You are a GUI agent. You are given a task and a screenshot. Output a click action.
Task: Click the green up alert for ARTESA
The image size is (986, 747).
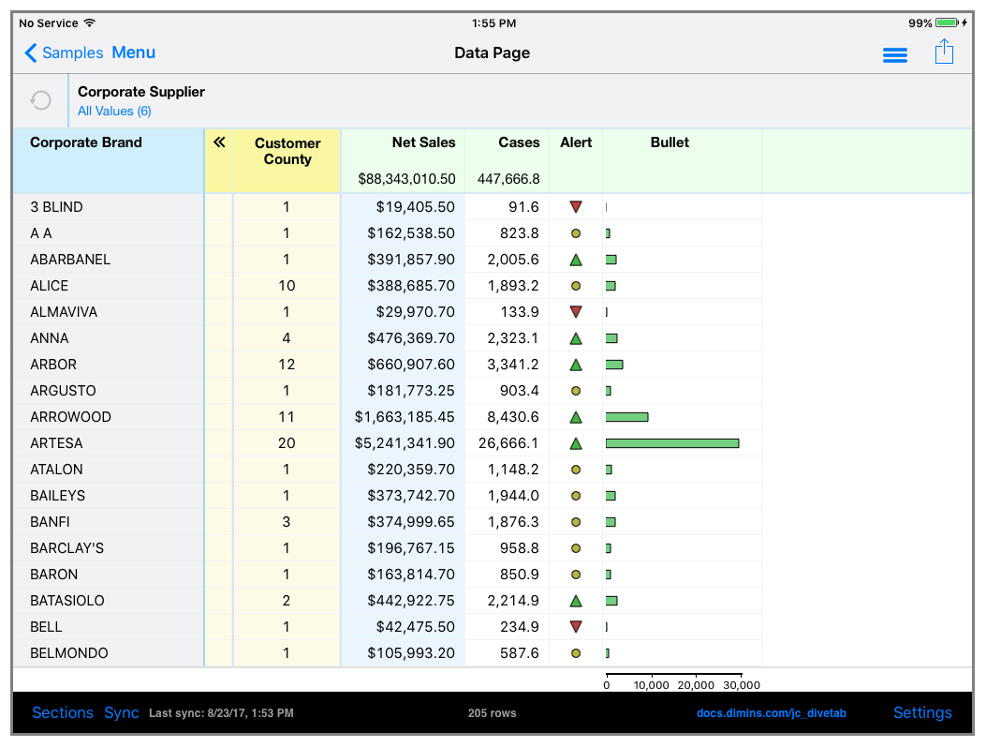576,443
